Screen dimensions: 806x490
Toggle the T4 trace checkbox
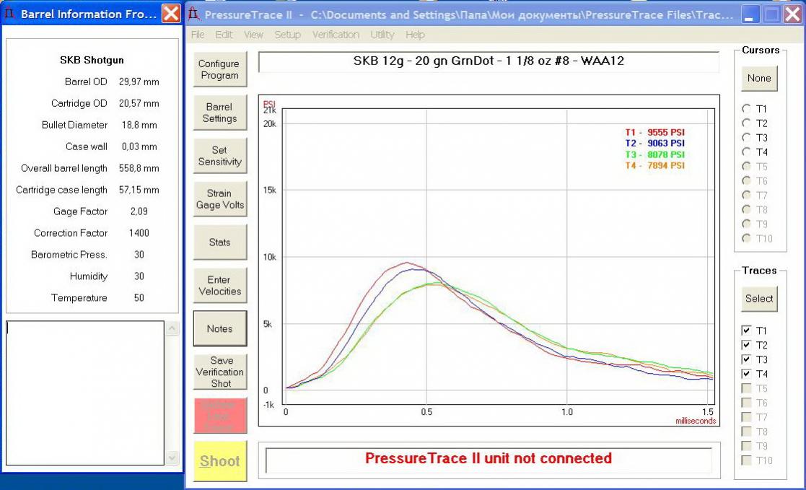pyautogui.click(x=747, y=375)
